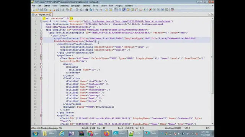The width and height of the screenshot is (245, 137).
Task: Click the Print toolbar icon
Action: pyautogui.click(x=58, y=10)
